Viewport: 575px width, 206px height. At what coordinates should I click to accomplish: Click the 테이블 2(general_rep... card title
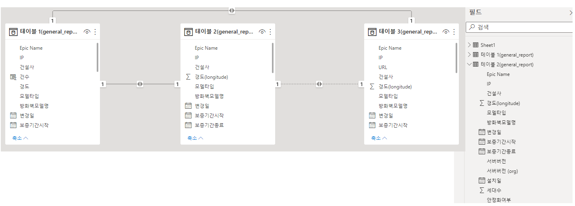point(224,32)
